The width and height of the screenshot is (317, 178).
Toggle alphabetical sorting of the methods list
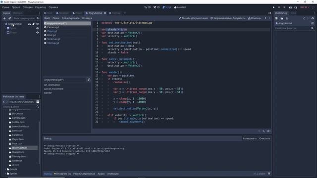click(x=89, y=80)
